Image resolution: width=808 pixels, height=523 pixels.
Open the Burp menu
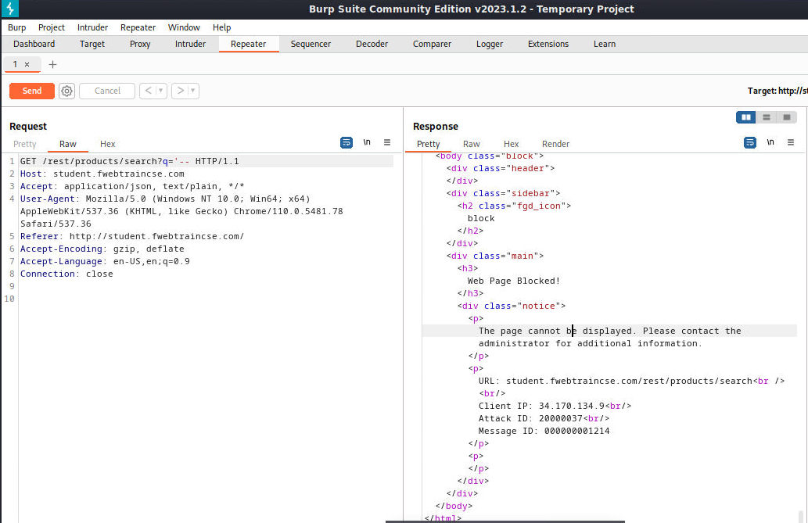17,27
